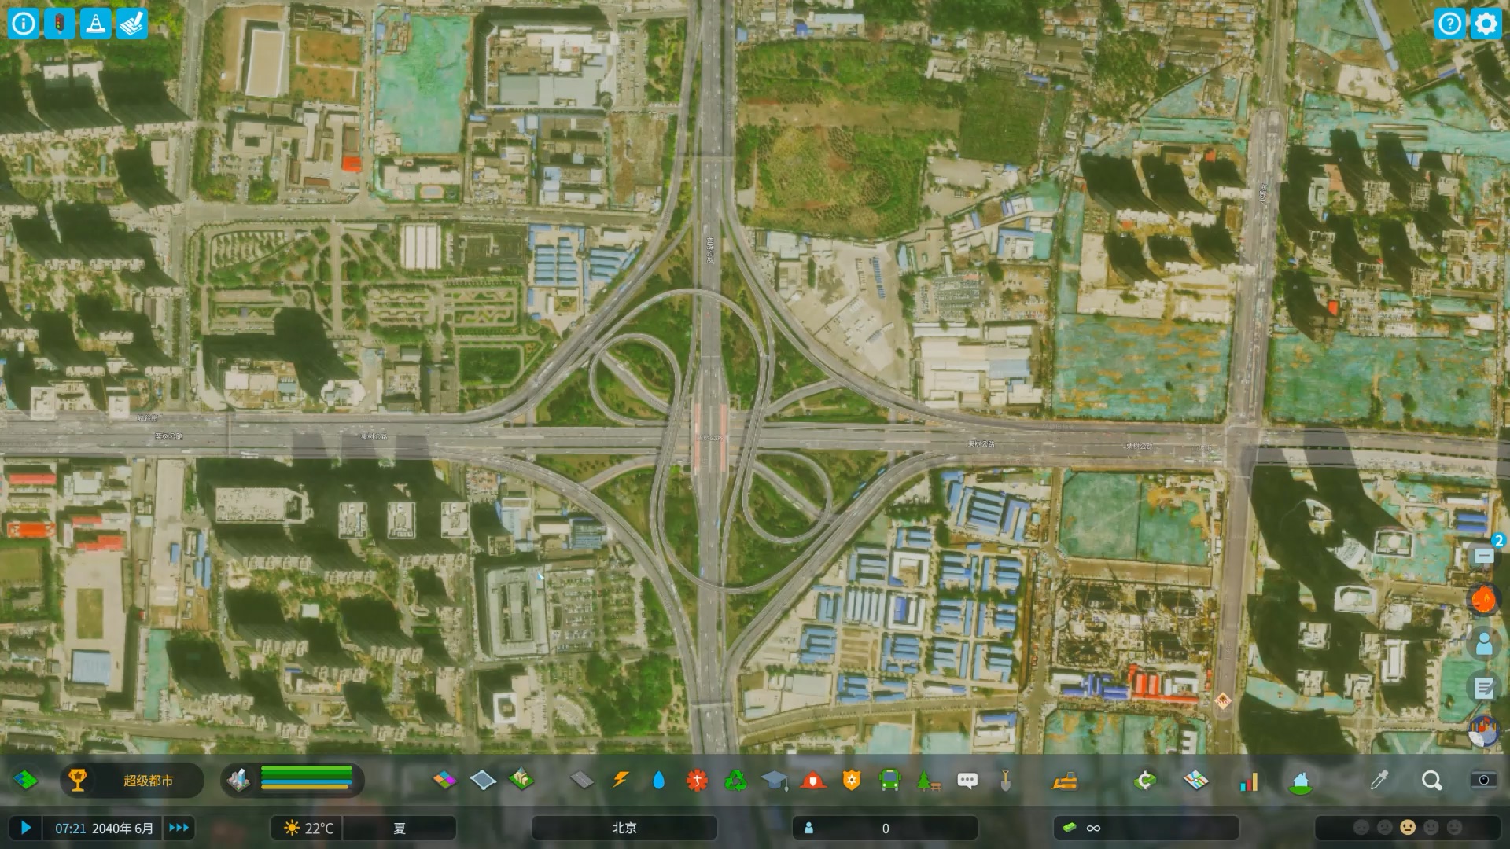
Task: Open the traffic cone mod icon
Action: [96, 24]
